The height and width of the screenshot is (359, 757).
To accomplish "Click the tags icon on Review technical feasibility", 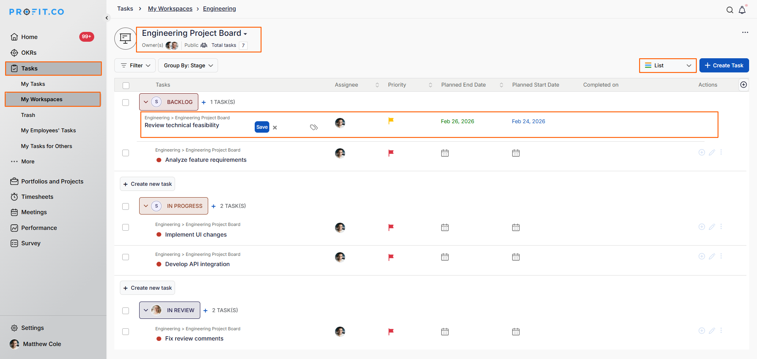I will pos(314,127).
